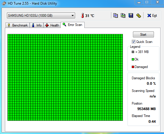164x134 pixels.
Task: Click the 0.0 % damaged blocks value
Action: coord(151,84)
